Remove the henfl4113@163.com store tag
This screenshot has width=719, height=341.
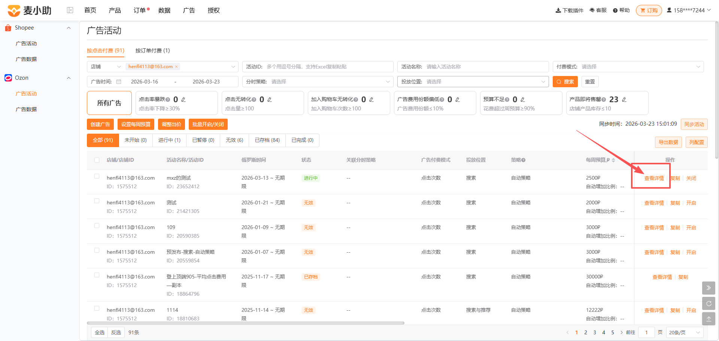176,67
